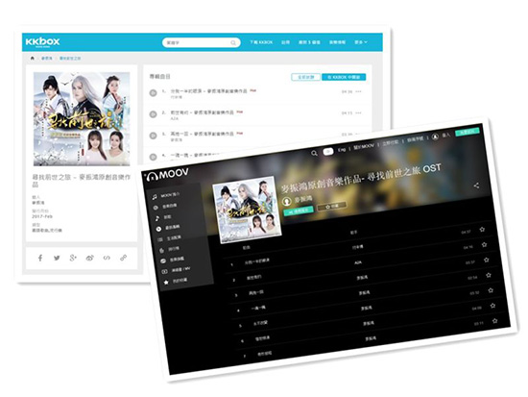This screenshot has width=528, height=397.
Task: Click the green play button under MOOV artist name
Action: 299,211
